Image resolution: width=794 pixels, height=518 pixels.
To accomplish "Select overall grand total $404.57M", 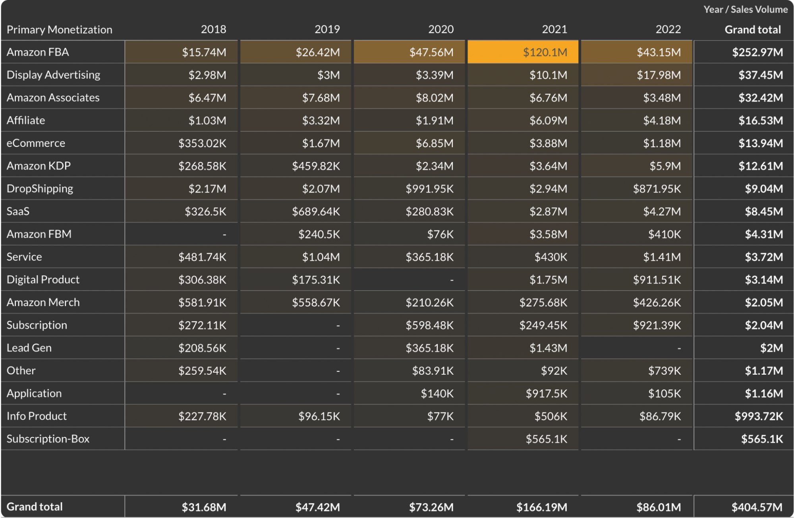I will (x=757, y=507).
